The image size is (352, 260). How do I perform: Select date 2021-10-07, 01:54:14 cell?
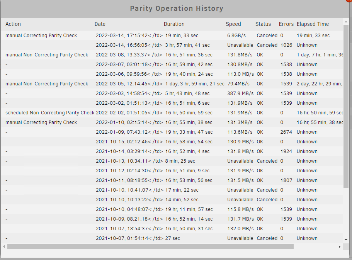click(x=130, y=238)
